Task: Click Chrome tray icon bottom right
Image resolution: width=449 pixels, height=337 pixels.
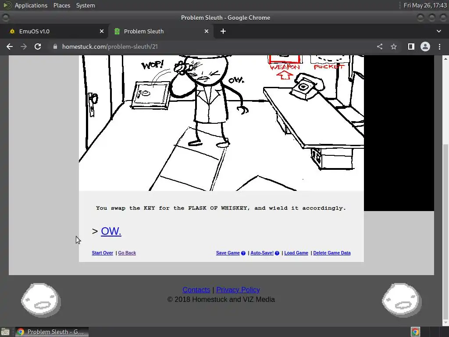Action: [415, 332]
